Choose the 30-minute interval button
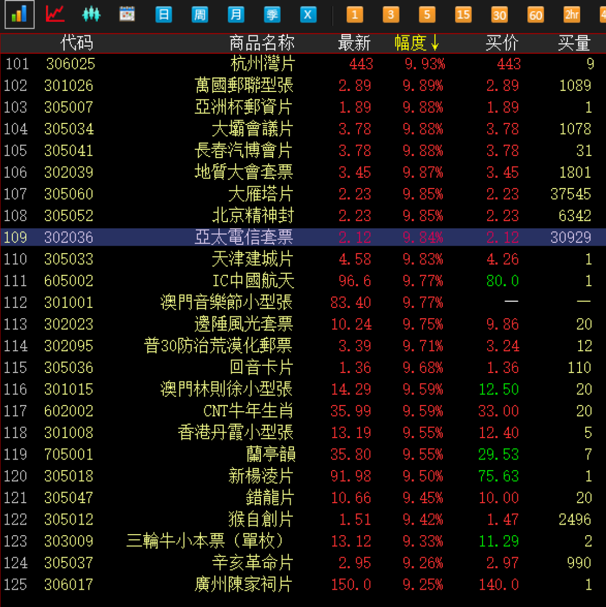The width and height of the screenshot is (606, 607). 499,15
